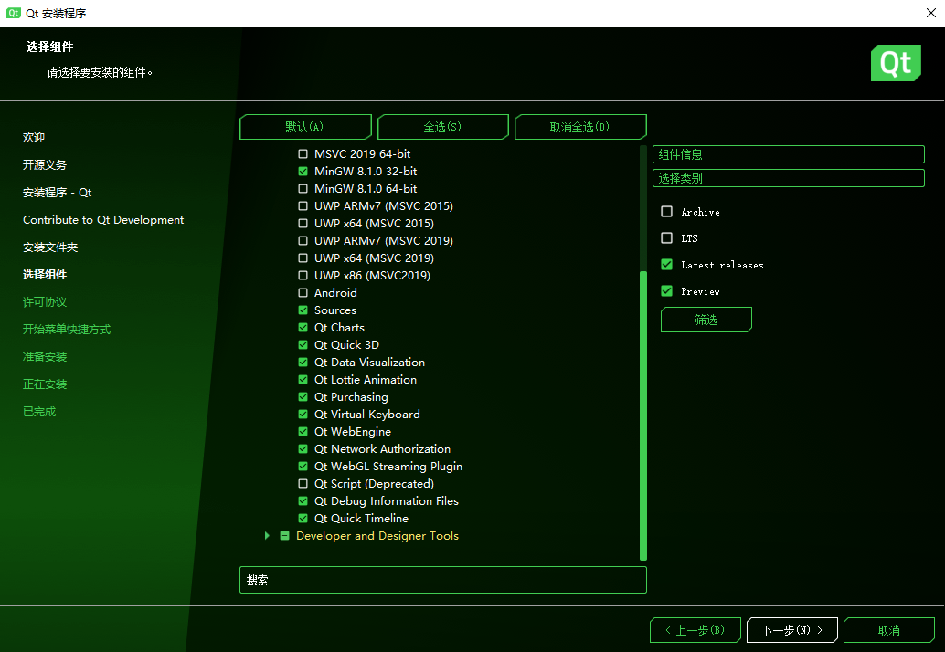The height and width of the screenshot is (652, 945).
Task: Click the Qt icon in title bar
Action: click(14, 13)
